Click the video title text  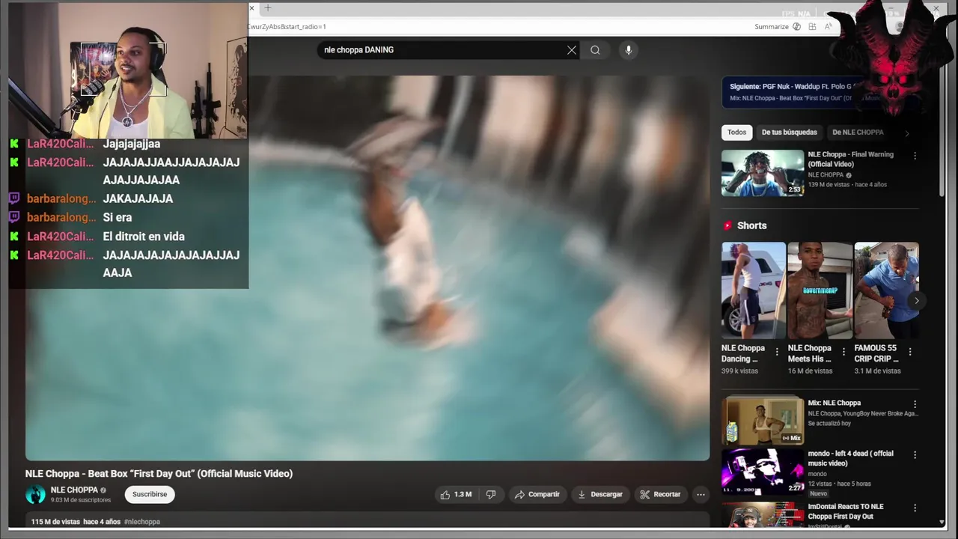point(159,473)
